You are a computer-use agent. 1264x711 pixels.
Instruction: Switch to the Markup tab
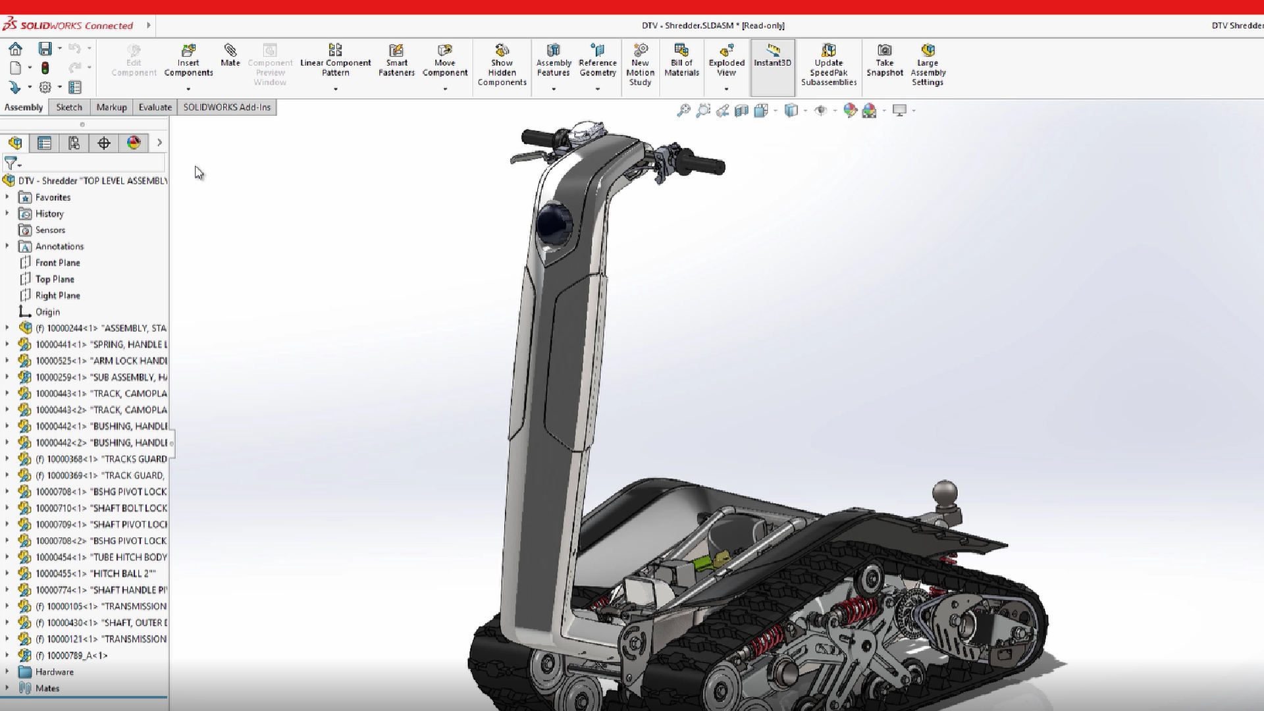pyautogui.click(x=111, y=107)
